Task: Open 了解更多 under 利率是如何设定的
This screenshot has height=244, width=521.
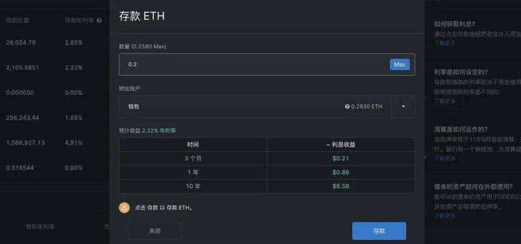Action: (444, 101)
